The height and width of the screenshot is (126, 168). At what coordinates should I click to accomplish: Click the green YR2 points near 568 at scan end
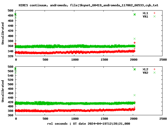pyautogui.click(x=135, y=69)
